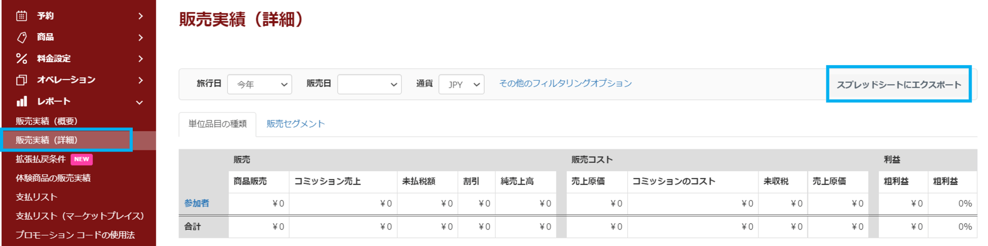The image size is (988, 246).
Task: Click the calendar icon next to 予約
Action: click(x=22, y=16)
